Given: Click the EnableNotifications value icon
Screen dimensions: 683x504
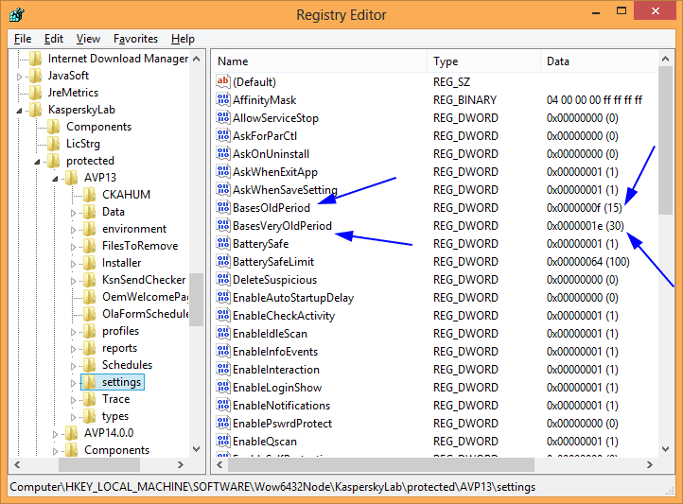Looking at the screenshot, I should [223, 406].
